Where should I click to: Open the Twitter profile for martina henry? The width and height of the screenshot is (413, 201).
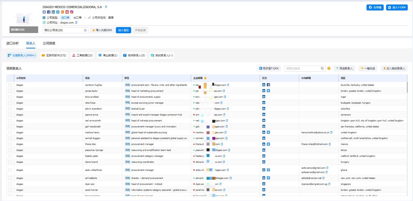(268, 132)
